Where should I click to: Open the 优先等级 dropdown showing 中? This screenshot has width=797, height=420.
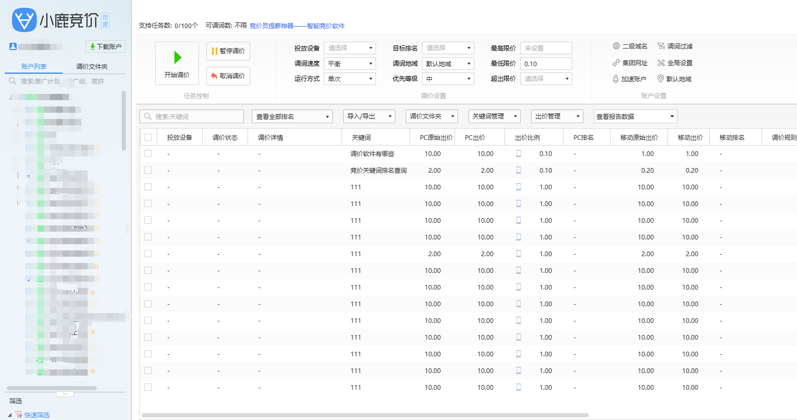click(448, 79)
